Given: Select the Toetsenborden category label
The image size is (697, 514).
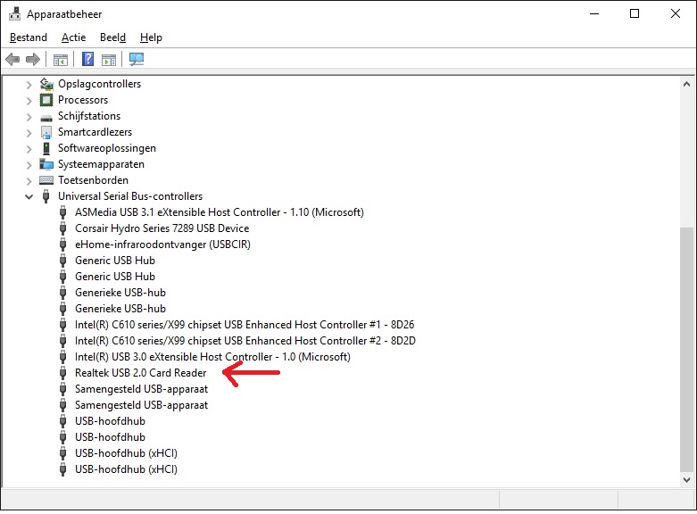Looking at the screenshot, I should (93, 180).
